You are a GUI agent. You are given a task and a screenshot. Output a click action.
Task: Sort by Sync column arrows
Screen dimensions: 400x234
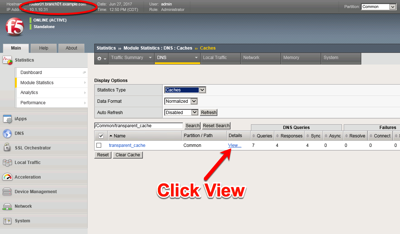308,136
